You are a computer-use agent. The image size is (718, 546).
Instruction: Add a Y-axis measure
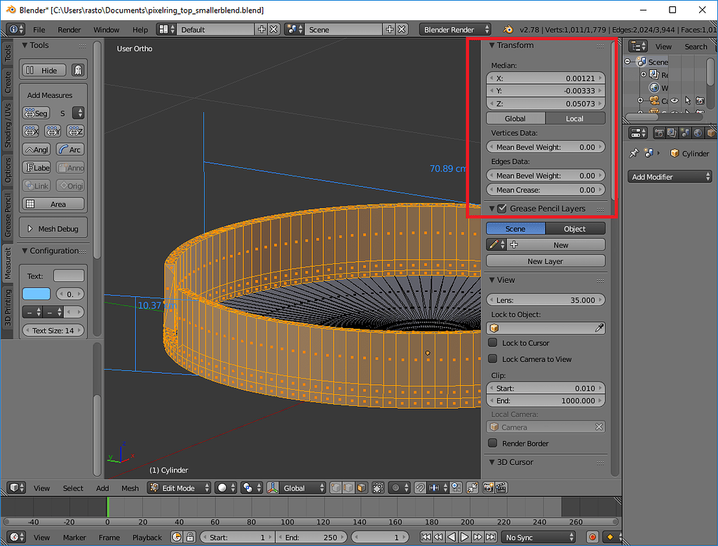tap(53, 132)
